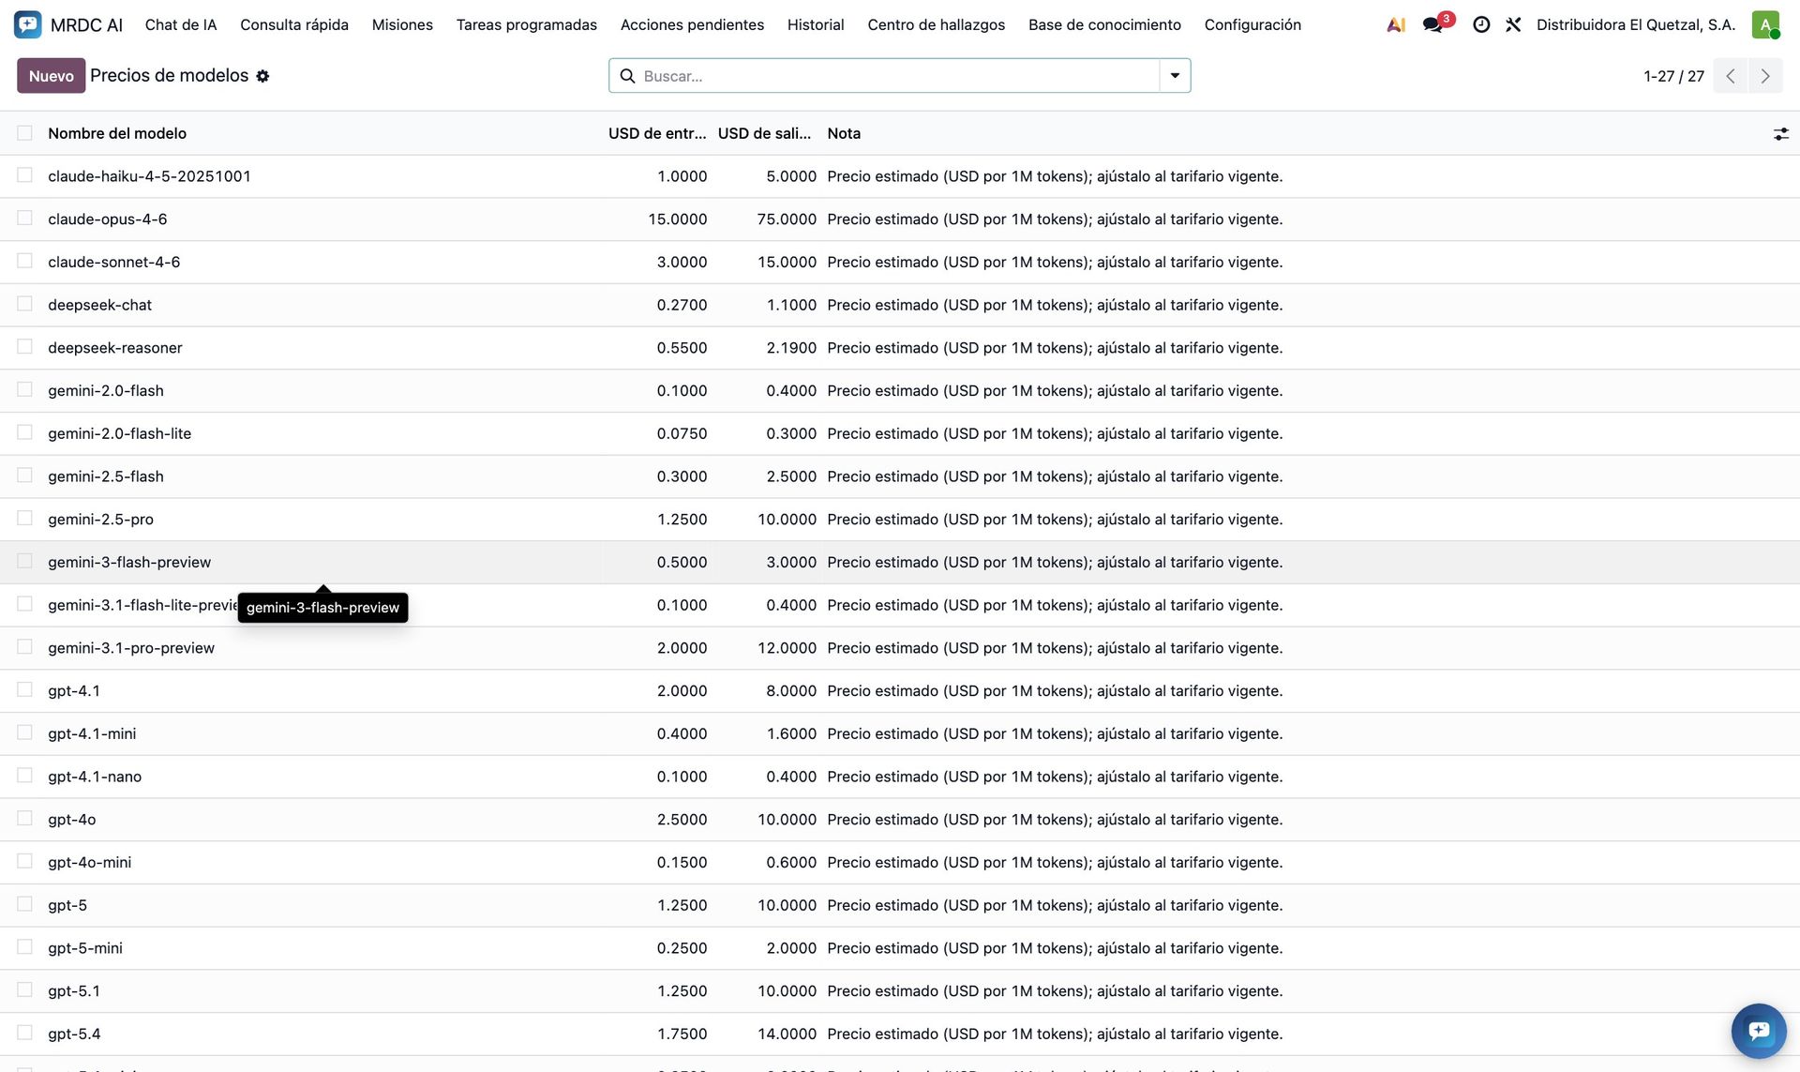Open the Chat de IA menu

point(181,24)
